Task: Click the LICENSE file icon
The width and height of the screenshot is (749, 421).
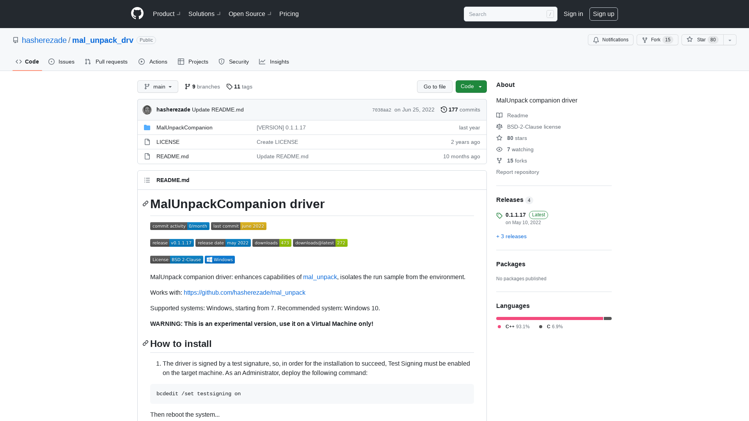Action: pyautogui.click(x=147, y=142)
